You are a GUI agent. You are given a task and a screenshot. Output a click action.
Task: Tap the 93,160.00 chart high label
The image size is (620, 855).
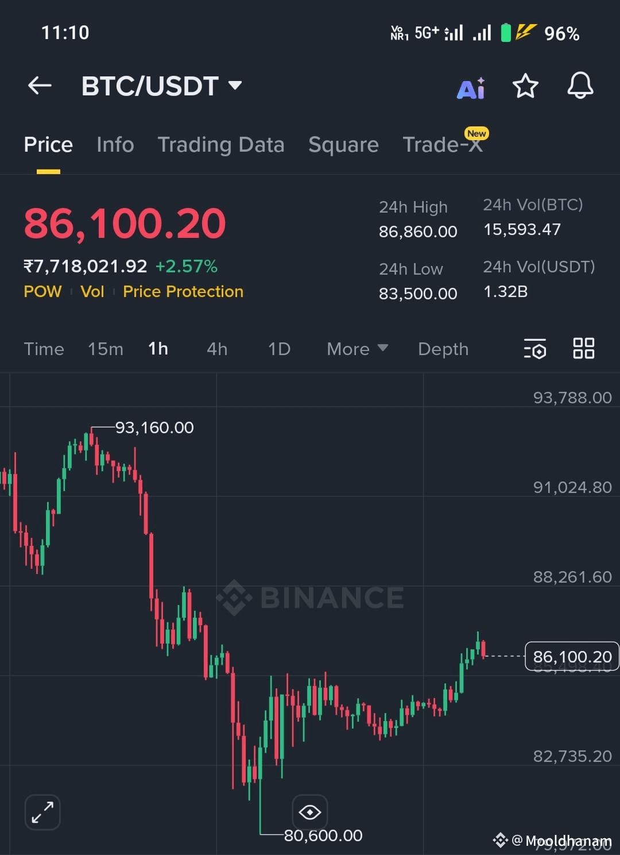(154, 427)
